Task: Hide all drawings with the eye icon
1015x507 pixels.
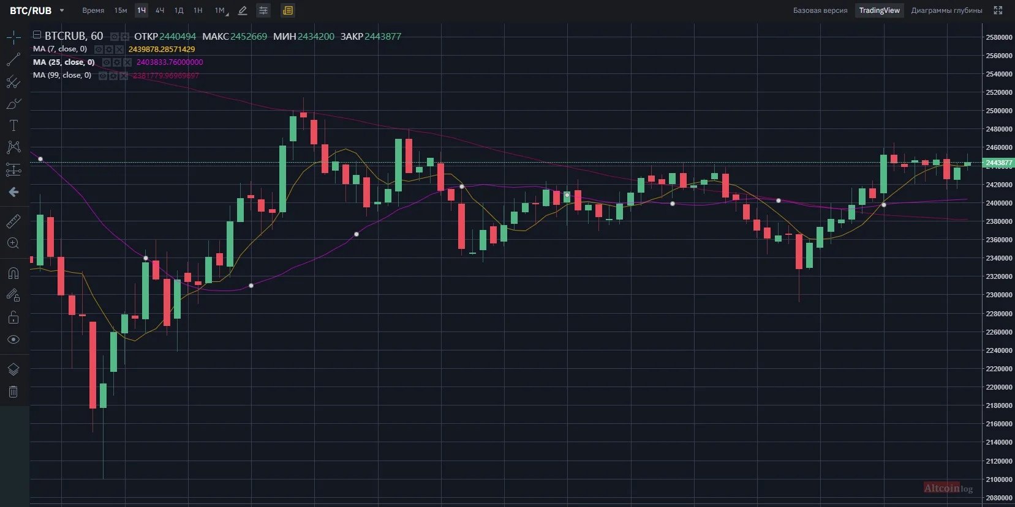Action: (13, 339)
